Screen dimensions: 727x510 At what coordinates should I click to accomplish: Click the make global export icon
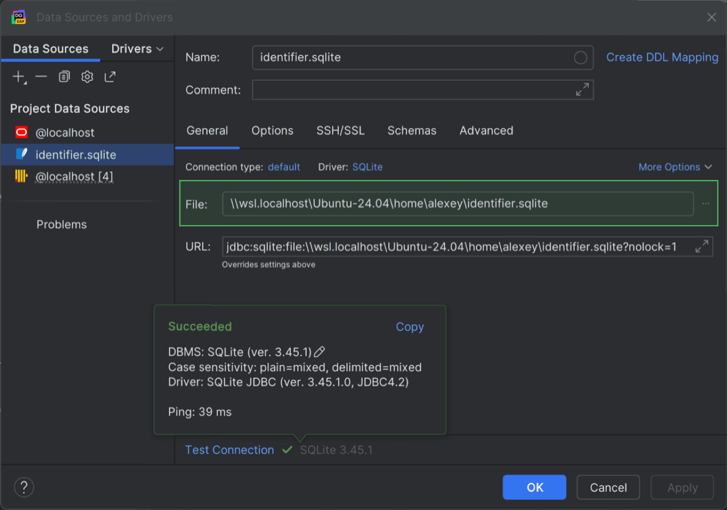(x=110, y=77)
